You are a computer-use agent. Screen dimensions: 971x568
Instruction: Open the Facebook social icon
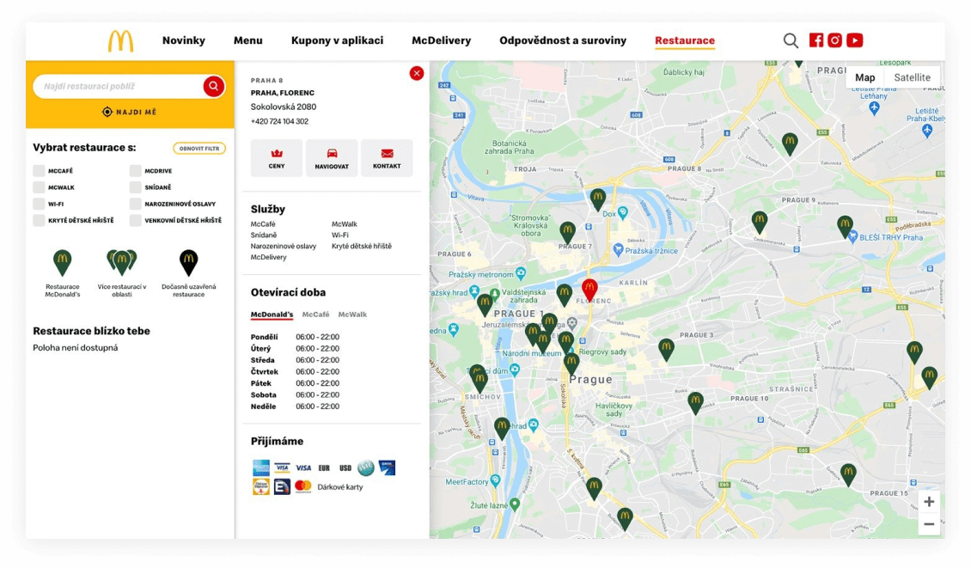click(x=816, y=40)
